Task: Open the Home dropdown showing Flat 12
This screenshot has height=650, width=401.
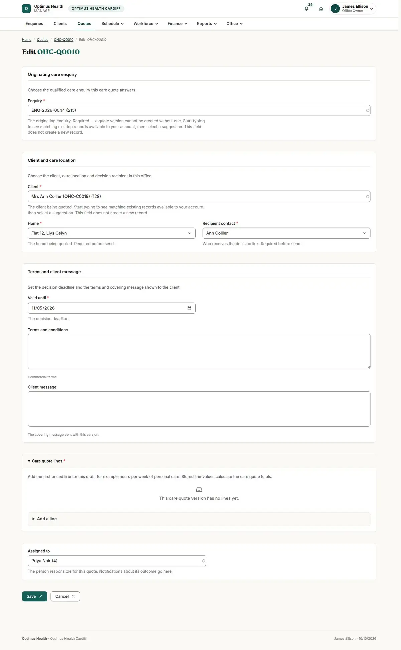Action: click(x=112, y=233)
